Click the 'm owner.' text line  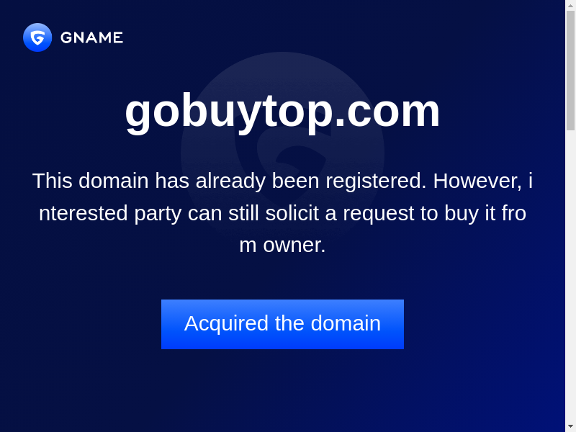pos(282,245)
